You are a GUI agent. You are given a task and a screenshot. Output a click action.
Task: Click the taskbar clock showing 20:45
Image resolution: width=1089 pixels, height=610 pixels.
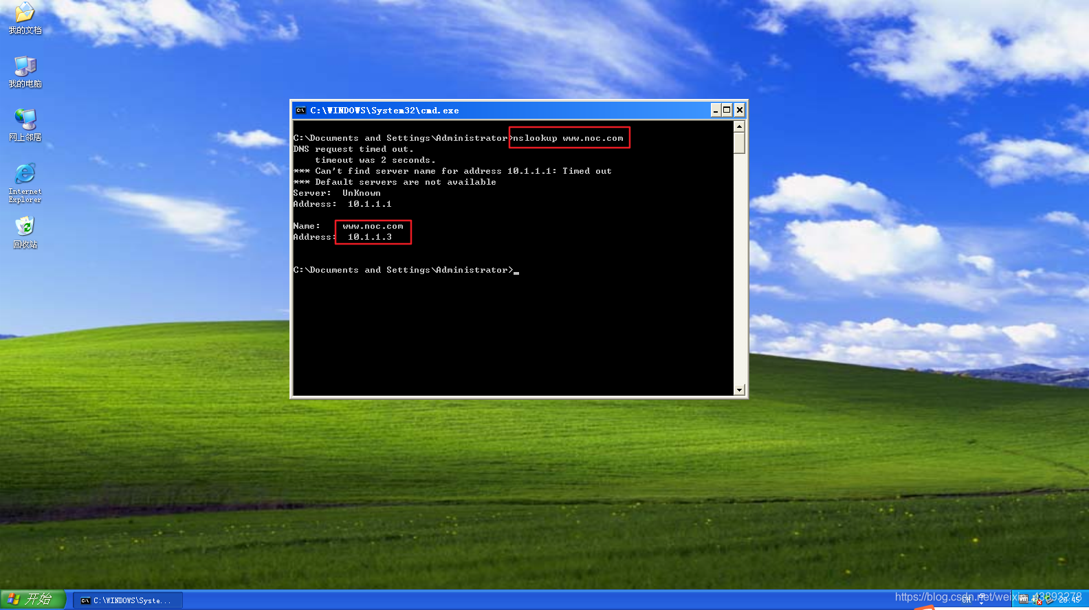point(1069,600)
